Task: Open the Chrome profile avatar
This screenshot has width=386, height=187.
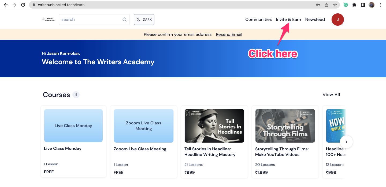Action: (372, 5)
